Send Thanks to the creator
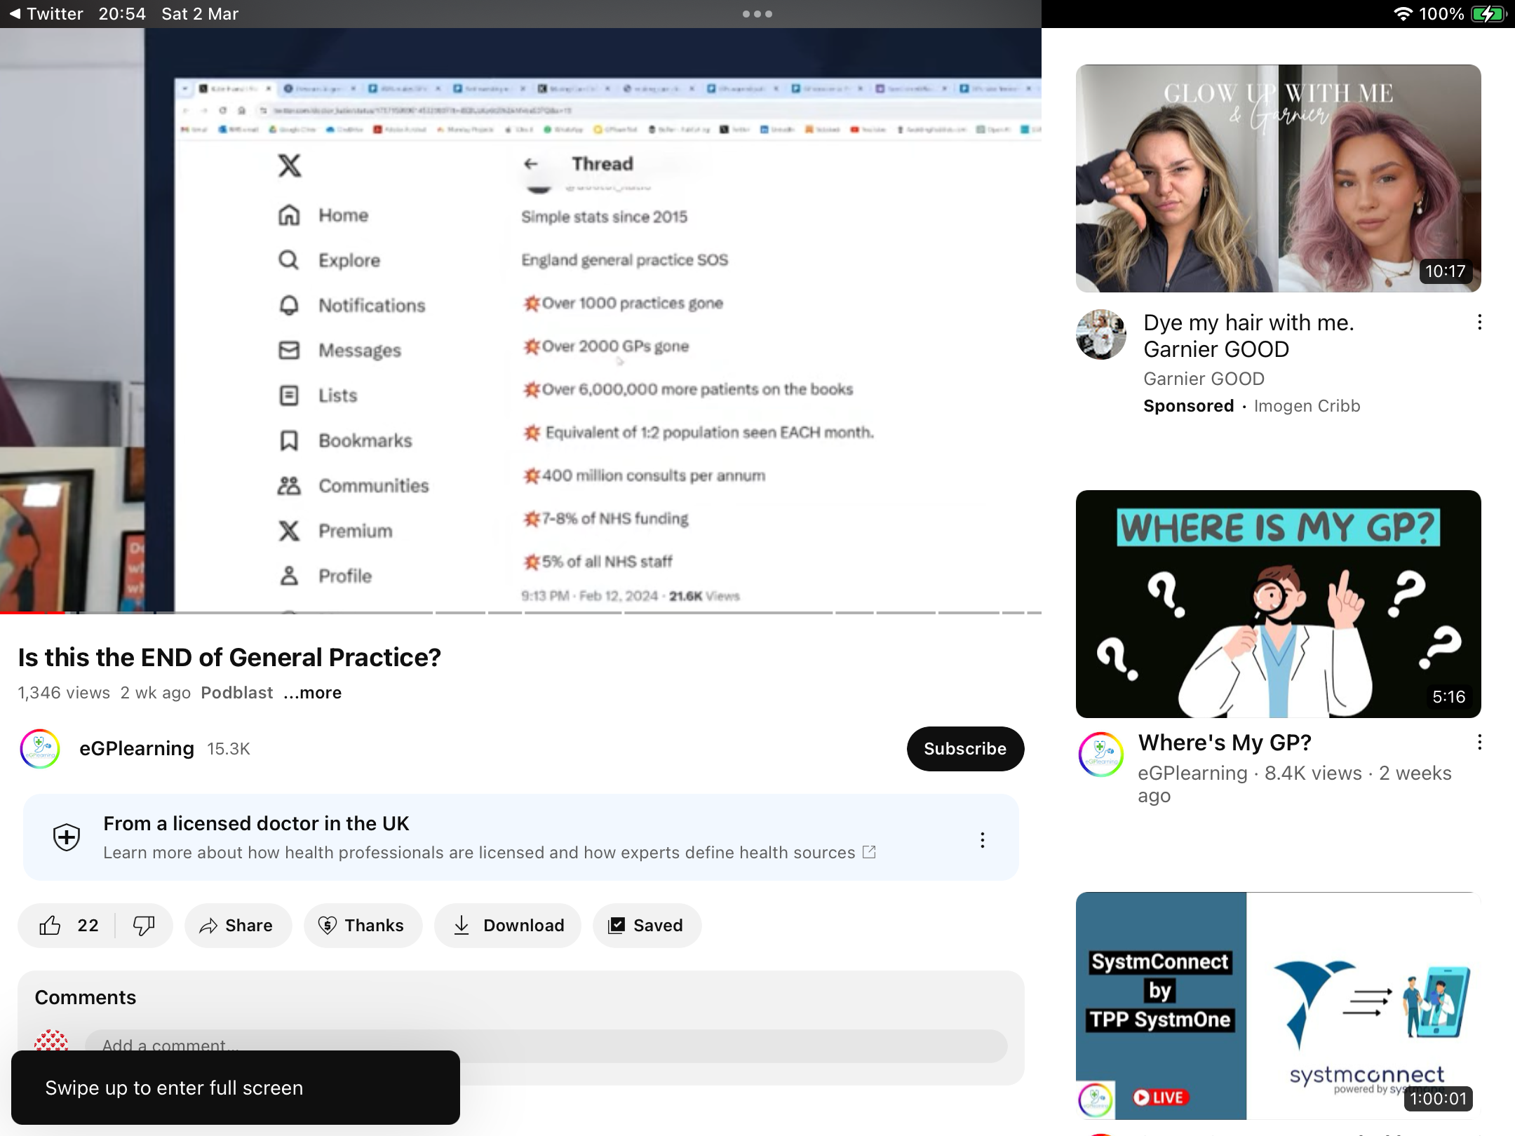This screenshot has height=1136, width=1515. 363,926
